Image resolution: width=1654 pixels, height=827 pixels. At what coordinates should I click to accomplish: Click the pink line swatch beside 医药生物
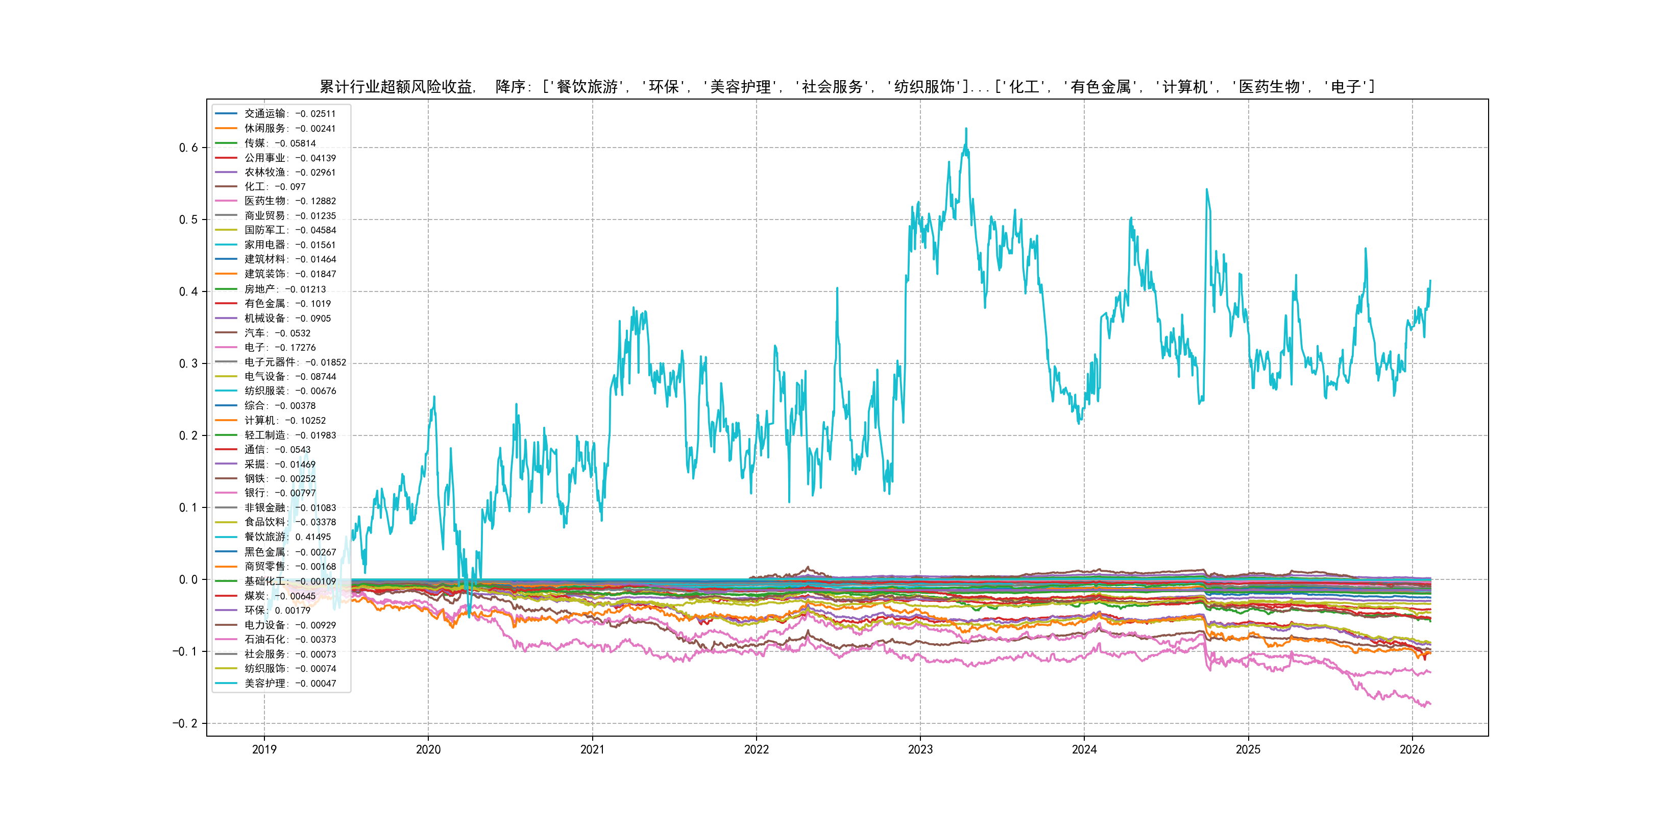tap(226, 201)
